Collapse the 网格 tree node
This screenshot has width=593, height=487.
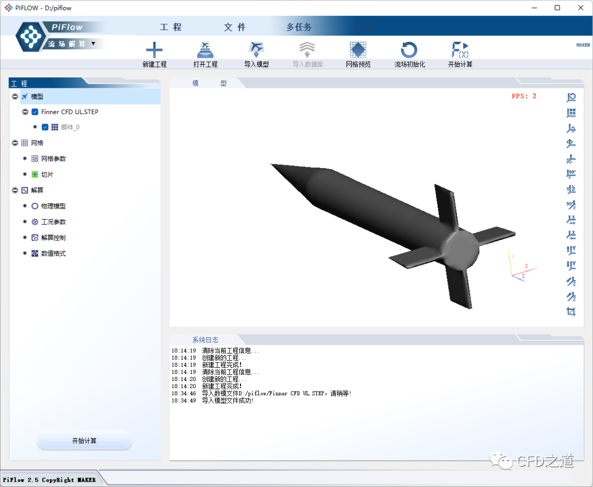coord(15,143)
